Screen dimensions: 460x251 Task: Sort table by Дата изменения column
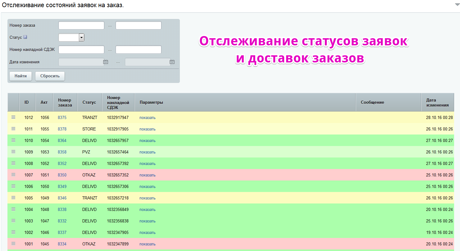pos(437,102)
